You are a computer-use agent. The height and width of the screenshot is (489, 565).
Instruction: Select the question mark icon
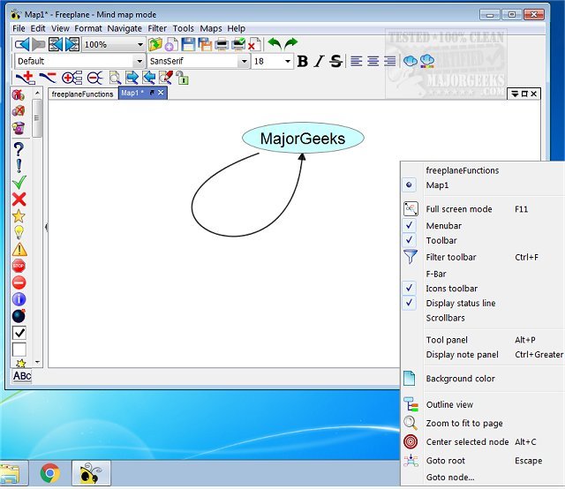pos(19,149)
